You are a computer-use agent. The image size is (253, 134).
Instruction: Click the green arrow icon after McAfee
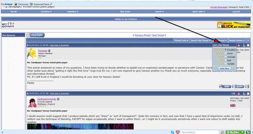coord(248,132)
